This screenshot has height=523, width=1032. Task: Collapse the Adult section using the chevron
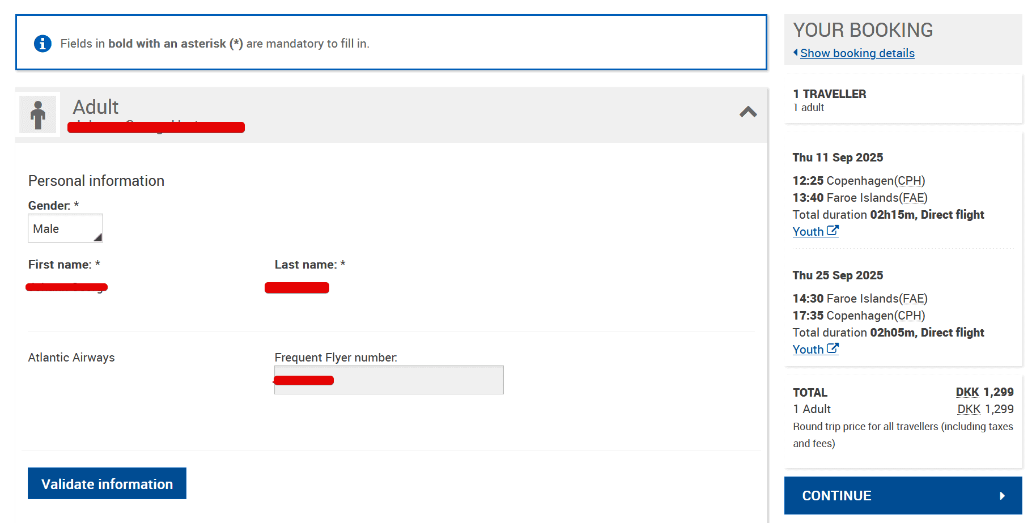point(748,112)
